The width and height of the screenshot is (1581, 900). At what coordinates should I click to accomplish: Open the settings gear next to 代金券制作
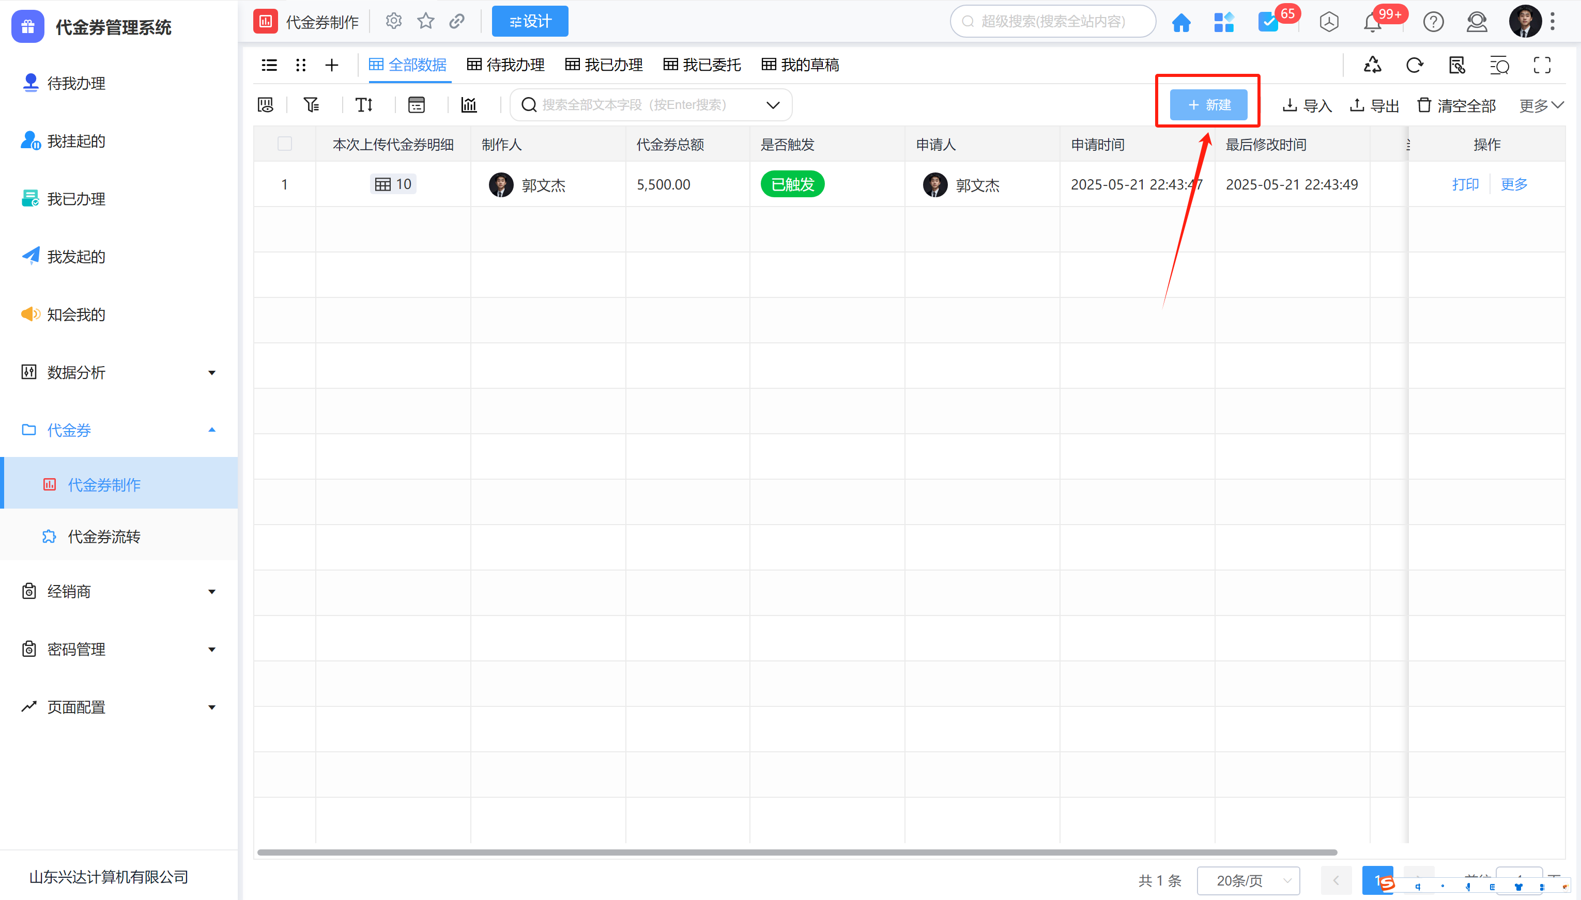point(393,22)
